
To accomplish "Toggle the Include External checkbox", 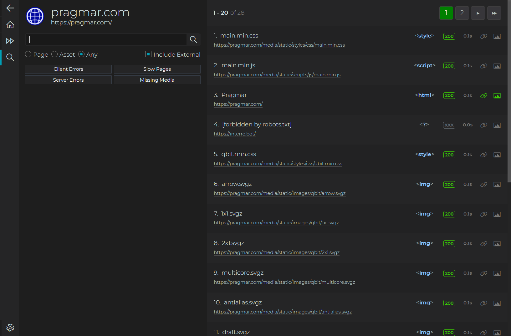I will pos(148,54).
